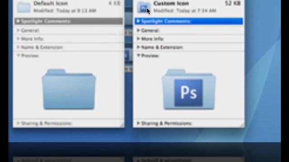This screenshot has height=162, width=289.
Task: Expand More Info in Default Icon window
Action: tap(18, 39)
